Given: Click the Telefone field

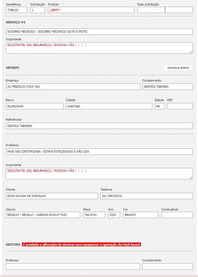Looking at the screenshot, I should click(x=147, y=196).
